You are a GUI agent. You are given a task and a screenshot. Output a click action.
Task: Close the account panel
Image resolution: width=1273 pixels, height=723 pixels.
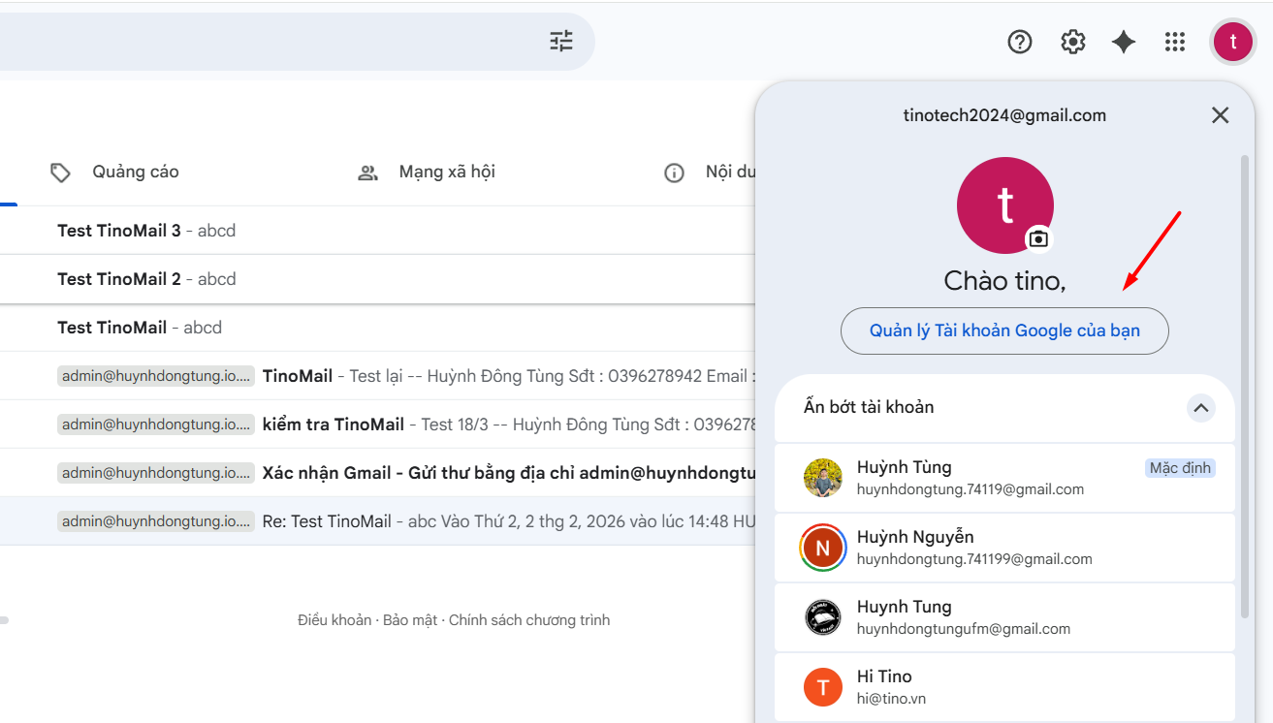1220,115
